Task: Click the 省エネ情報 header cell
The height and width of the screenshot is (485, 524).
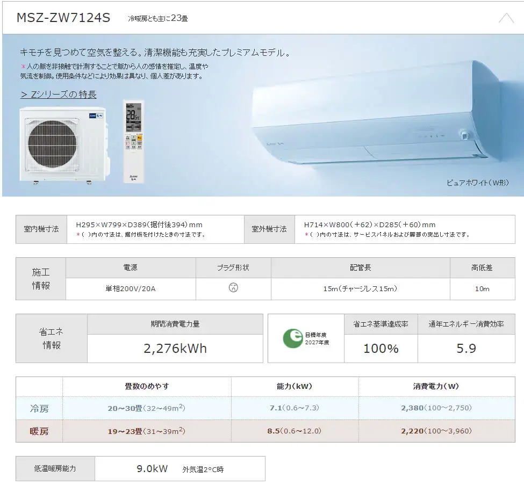Action: 52,338
